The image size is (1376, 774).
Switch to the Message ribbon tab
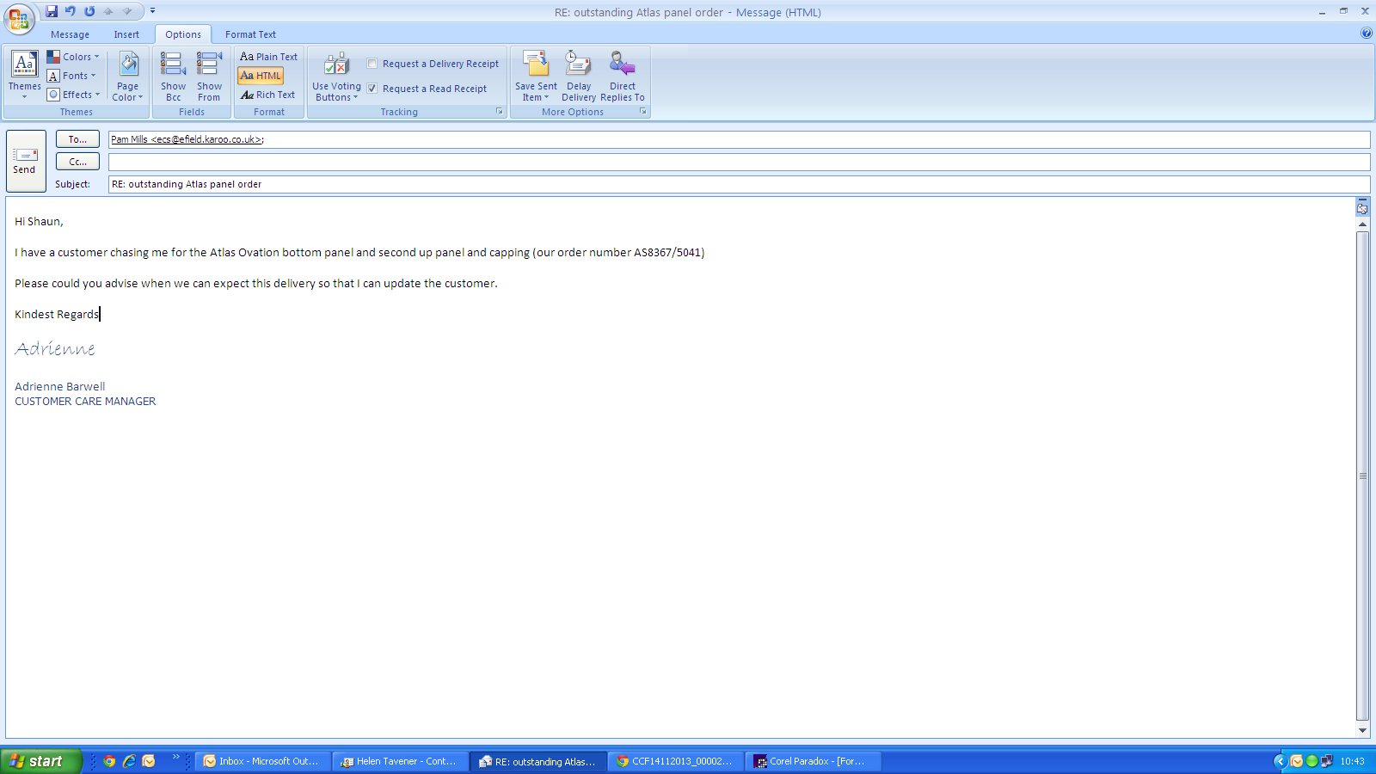click(70, 34)
